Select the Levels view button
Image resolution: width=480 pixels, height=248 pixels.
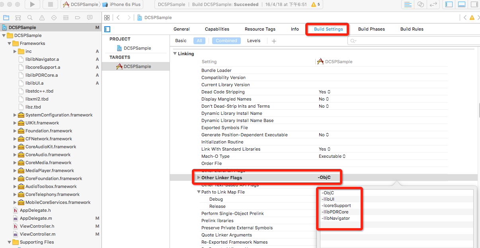point(254,41)
